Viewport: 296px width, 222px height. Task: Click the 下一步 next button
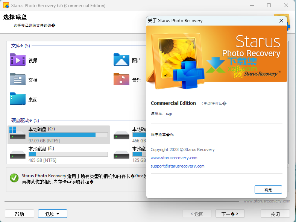pos(230,214)
